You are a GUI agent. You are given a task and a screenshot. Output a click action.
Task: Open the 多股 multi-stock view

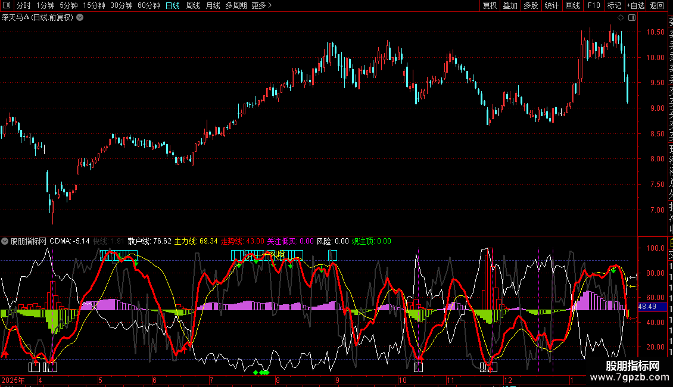pos(531,5)
